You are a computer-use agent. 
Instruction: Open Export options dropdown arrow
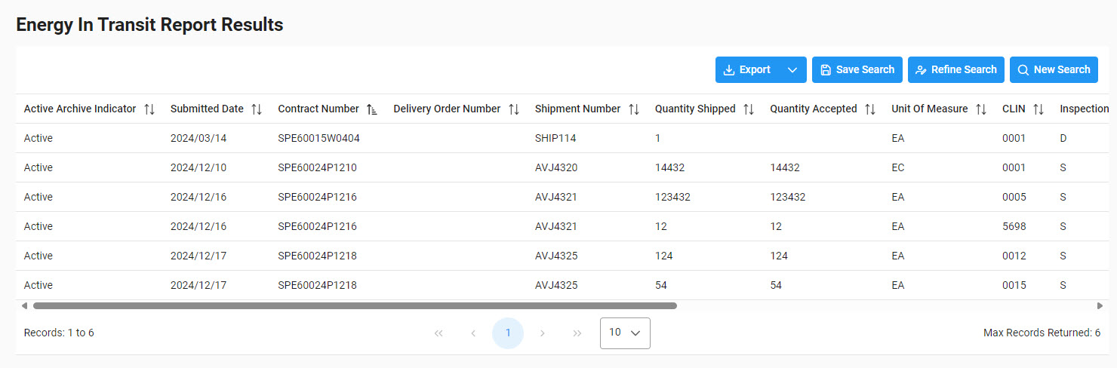pyautogui.click(x=792, y=70)
